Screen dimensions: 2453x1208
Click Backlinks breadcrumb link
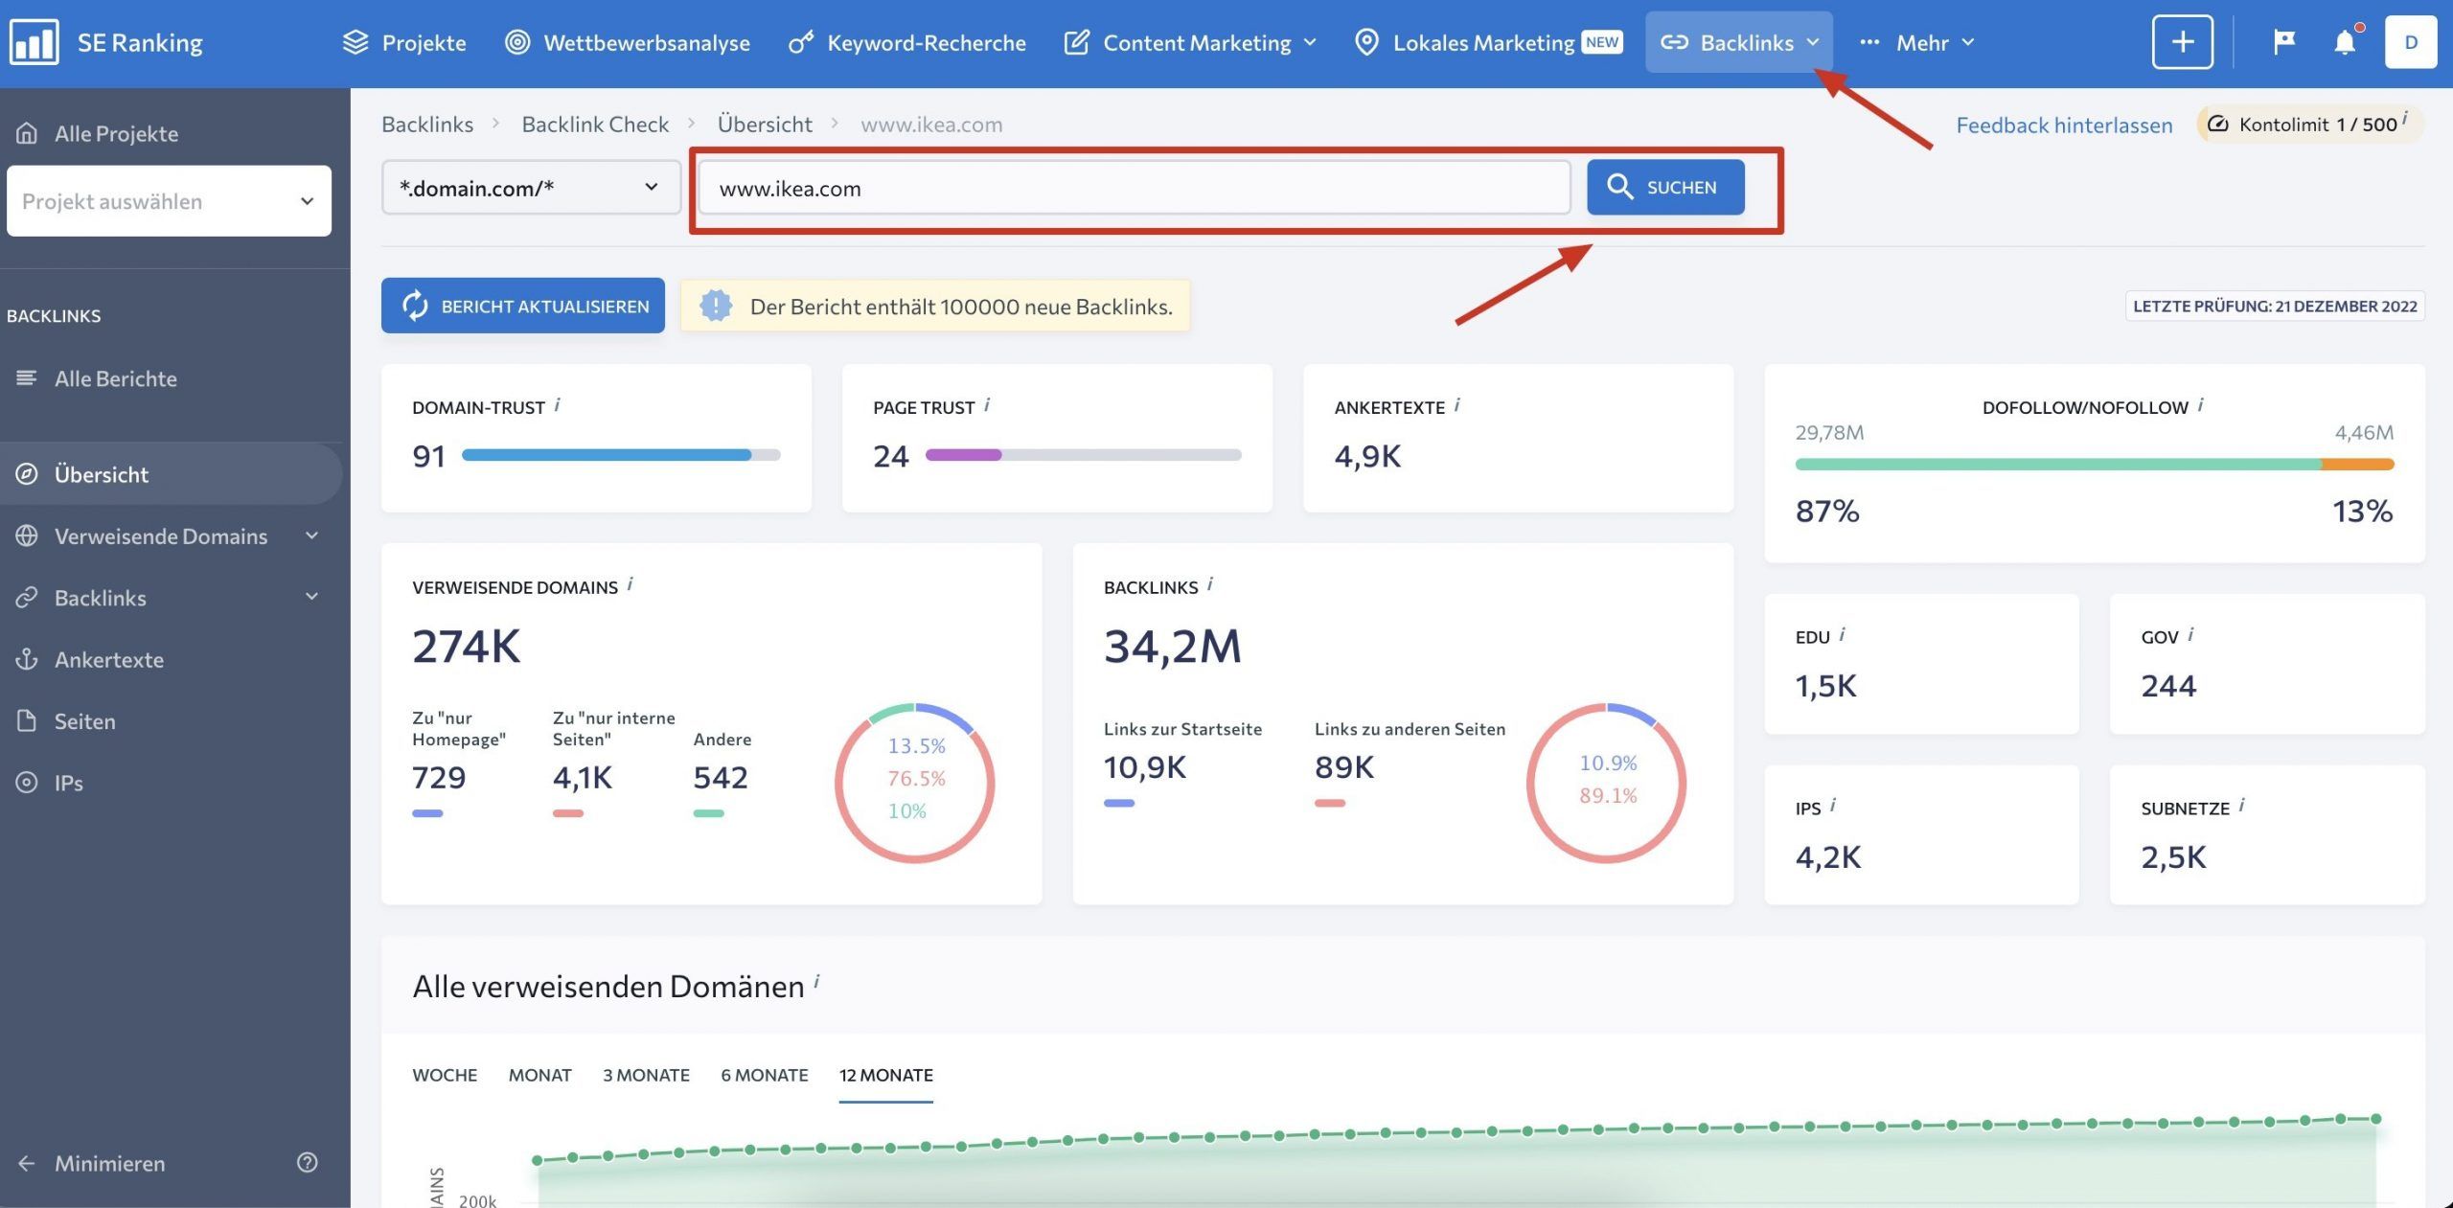coord(427,125)
